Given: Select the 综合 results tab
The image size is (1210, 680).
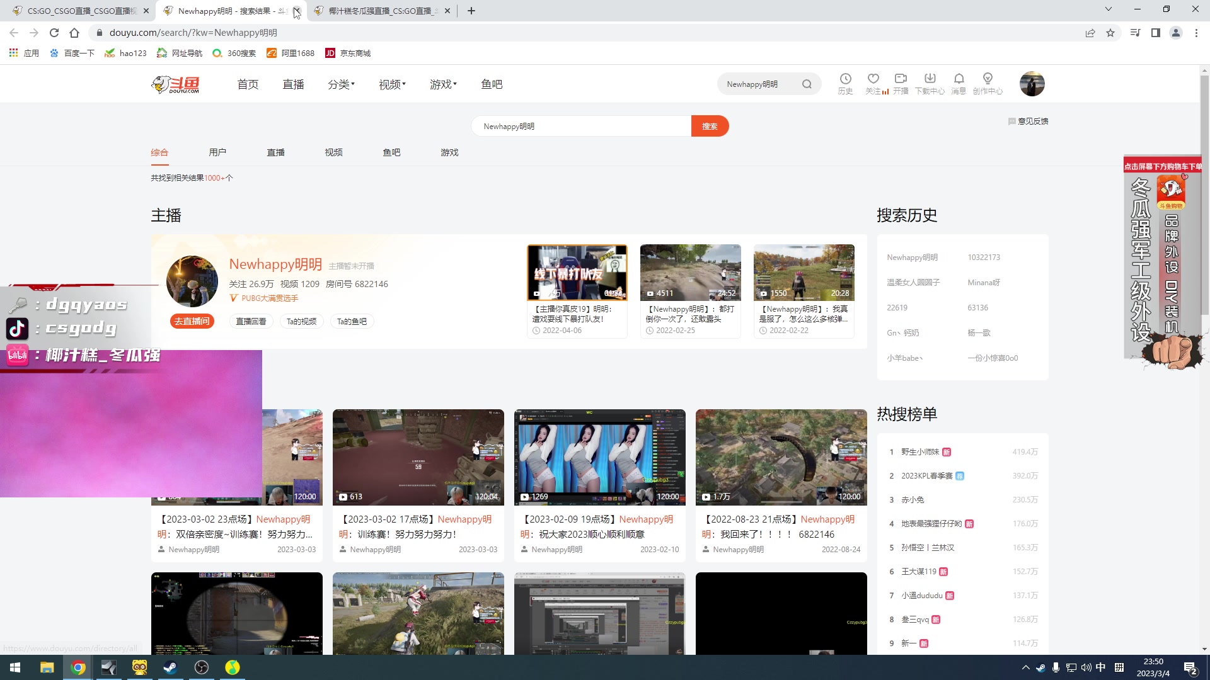Looking at the screenshot, I should [159, 152].
